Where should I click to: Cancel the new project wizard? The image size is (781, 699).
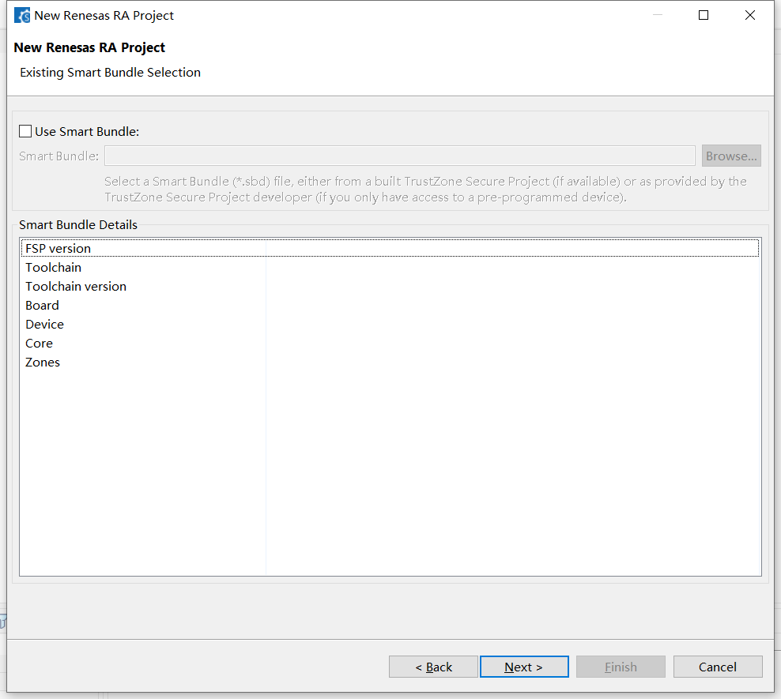[718, 667]
